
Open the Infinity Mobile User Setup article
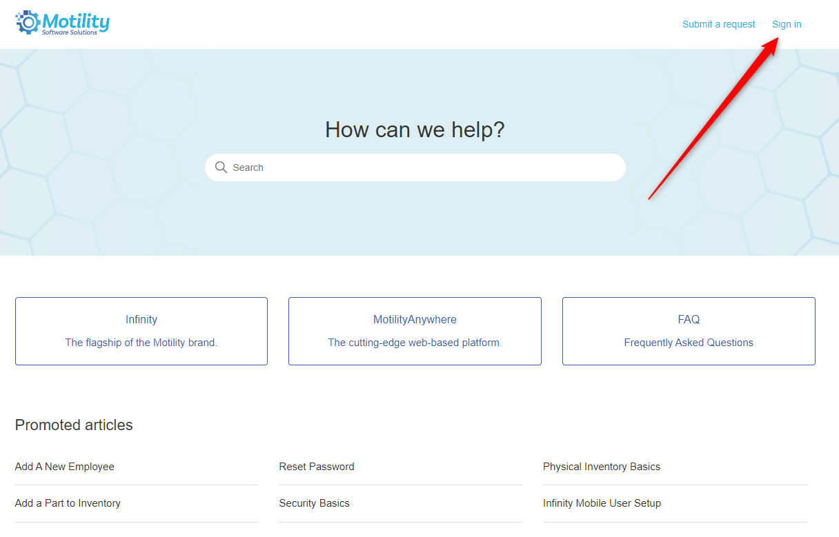point(602,503)
